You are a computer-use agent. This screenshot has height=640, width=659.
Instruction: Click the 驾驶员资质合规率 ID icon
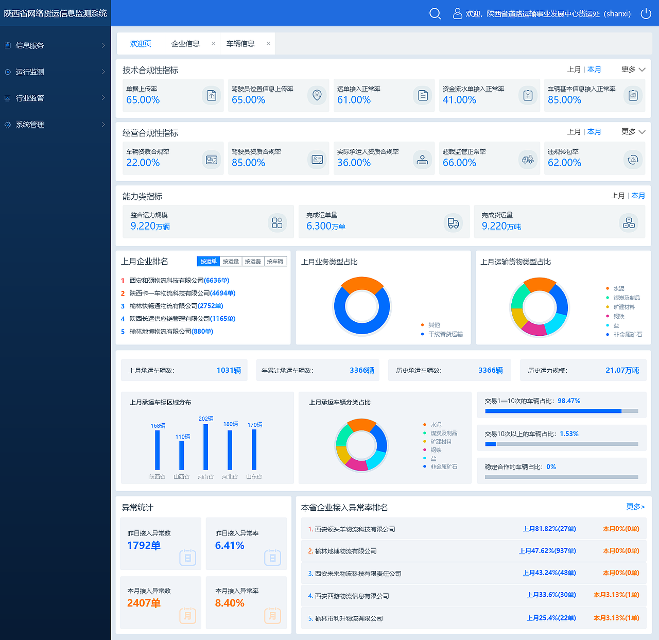[x=317, y=160]
